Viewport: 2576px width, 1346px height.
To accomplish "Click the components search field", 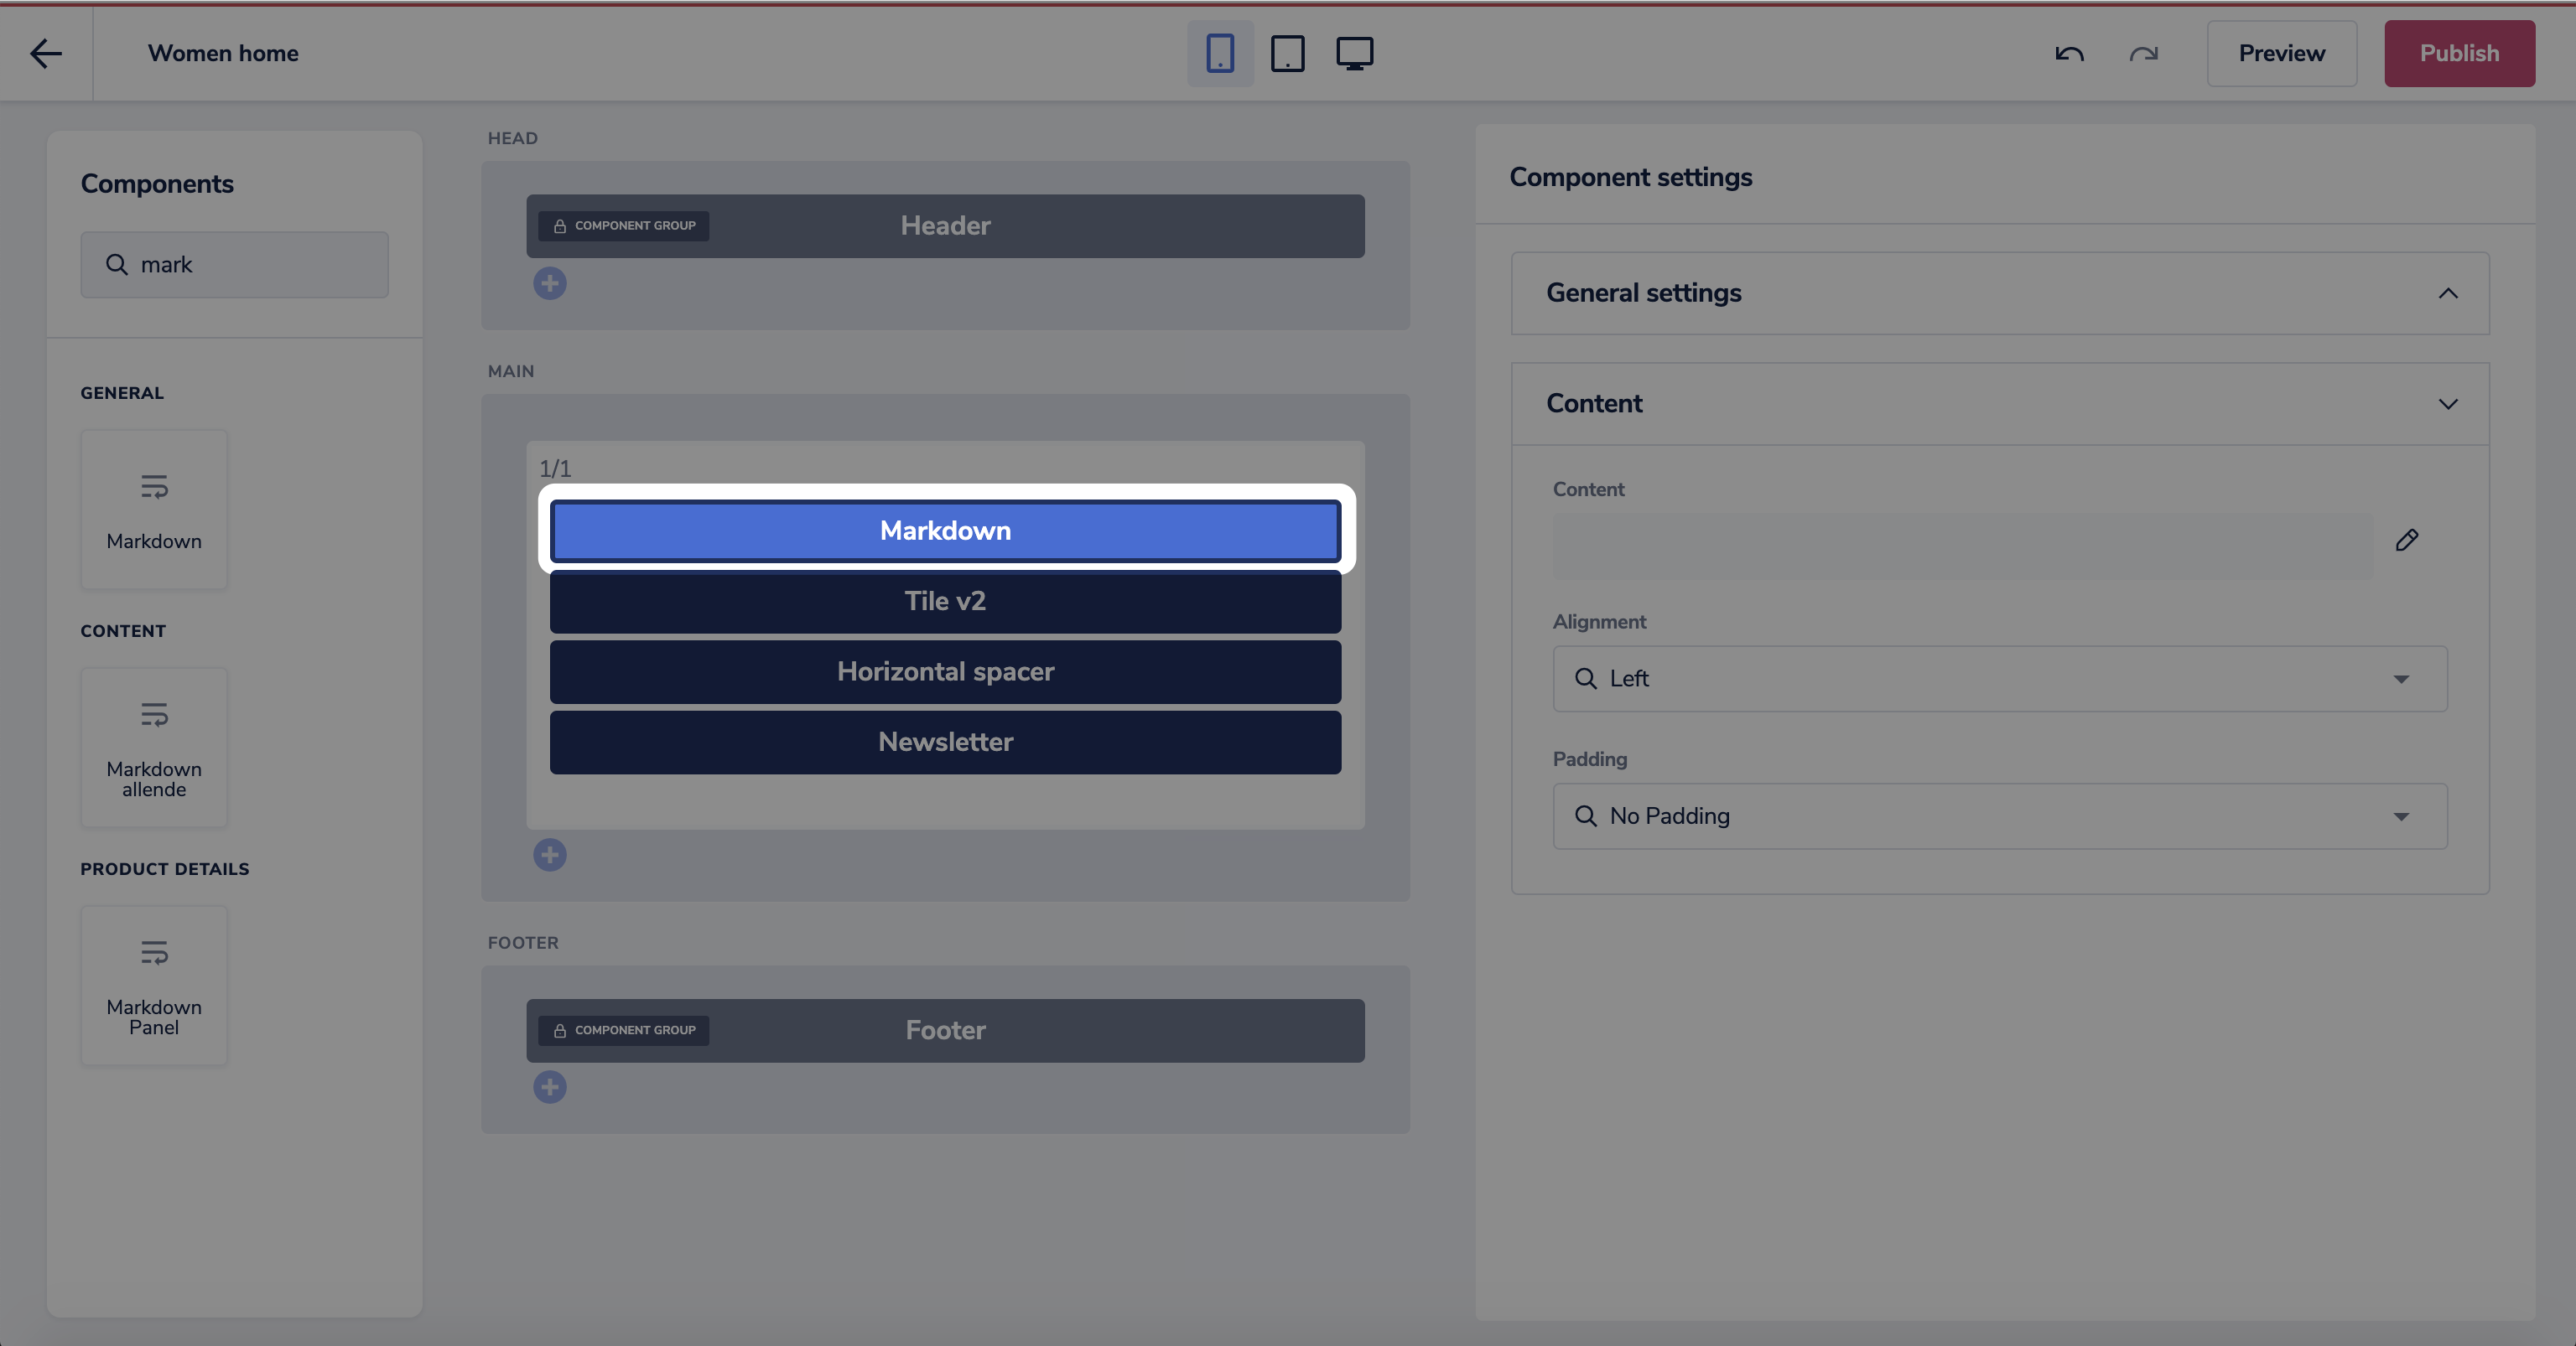I will pos(235,265).
